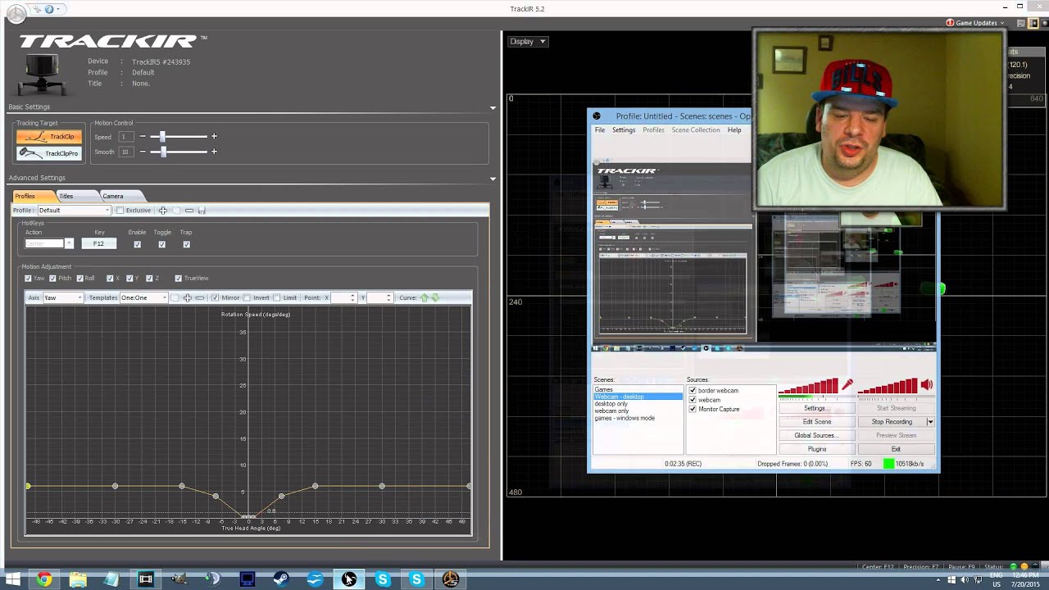Viewport: 1049px width, 590px height.
Task: Toggle the hotkey Toggle checkbox
Action: pos(161,244)
